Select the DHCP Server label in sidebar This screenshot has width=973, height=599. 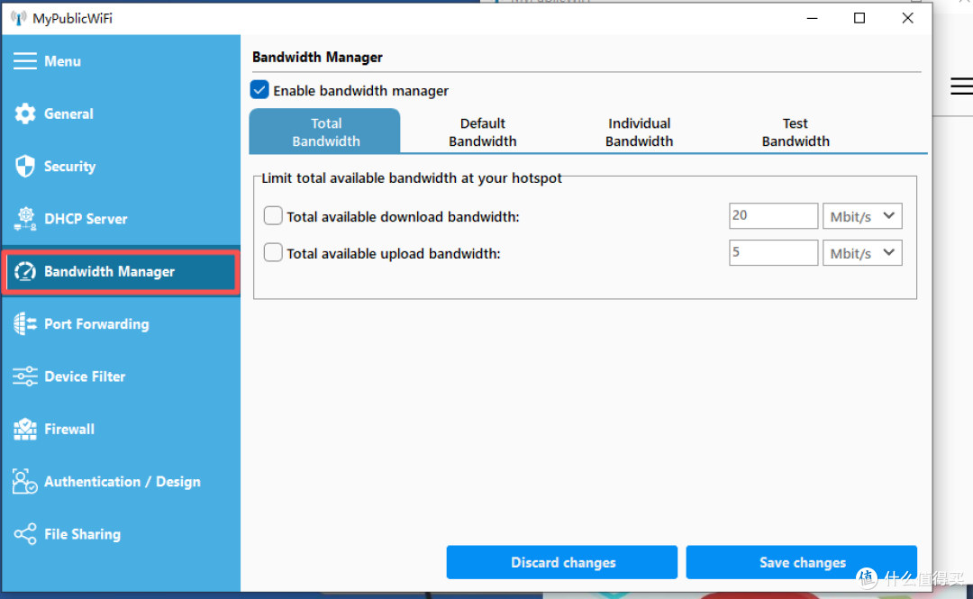point(86,219)
